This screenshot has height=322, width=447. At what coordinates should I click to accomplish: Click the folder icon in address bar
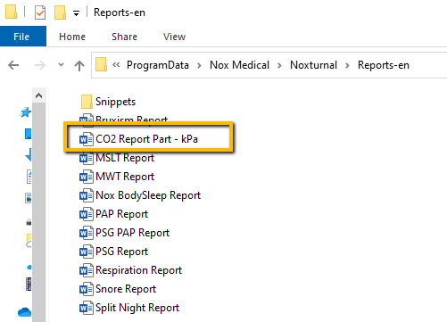[101, 64]
